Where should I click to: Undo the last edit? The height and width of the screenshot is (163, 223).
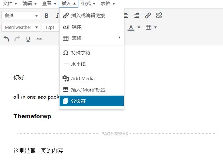[x=6, y=39]
